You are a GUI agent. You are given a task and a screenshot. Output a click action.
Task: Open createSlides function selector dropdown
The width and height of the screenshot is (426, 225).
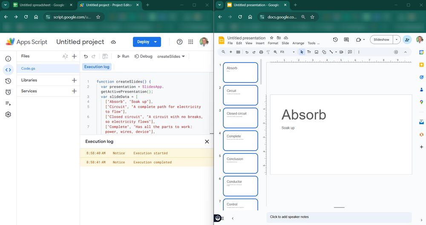[x=171, y=56]
